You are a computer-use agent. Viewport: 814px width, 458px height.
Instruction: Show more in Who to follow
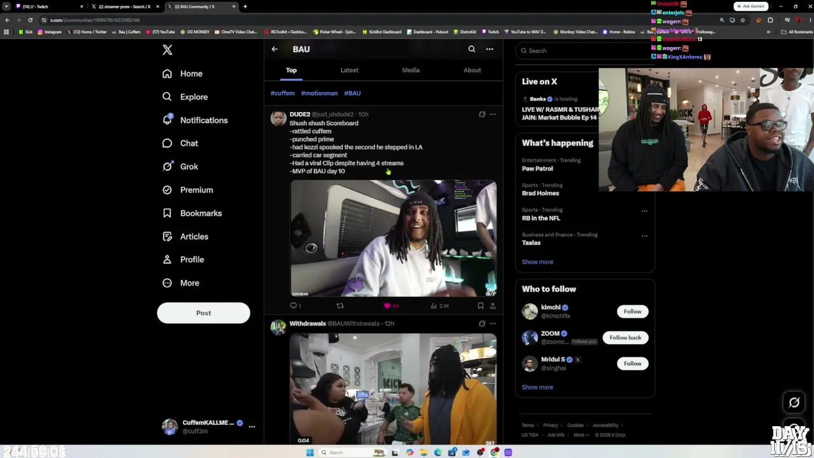[x=537, y=387]
